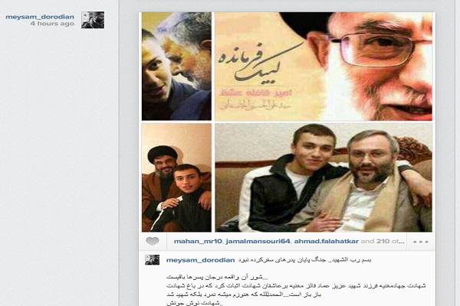Click the "4 hours ago" timestamp
Screen dimensions: 460x306
point(52,24)
